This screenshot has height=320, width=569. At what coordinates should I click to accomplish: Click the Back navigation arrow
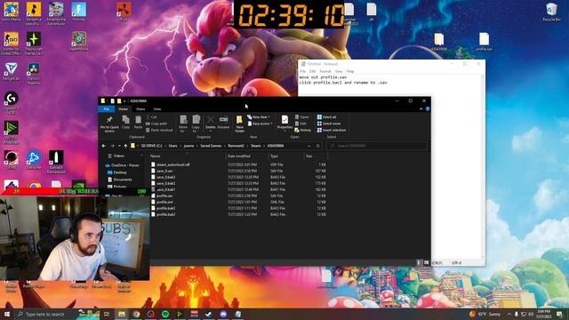pyautogui.click(x=104, y=146)
